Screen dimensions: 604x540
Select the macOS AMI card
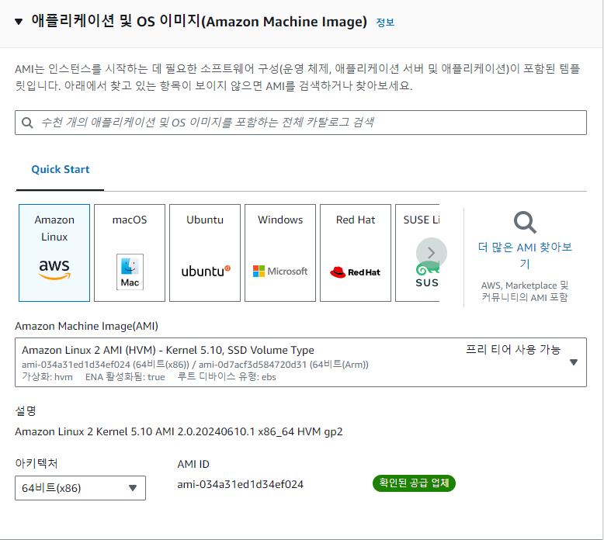click(130, 253)
